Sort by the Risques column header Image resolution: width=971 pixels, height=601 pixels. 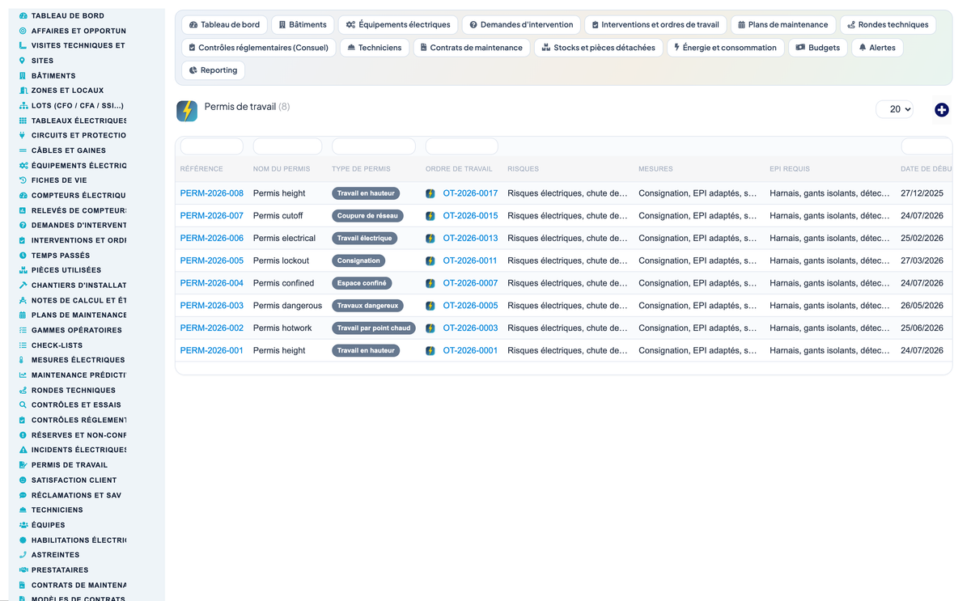524,169
